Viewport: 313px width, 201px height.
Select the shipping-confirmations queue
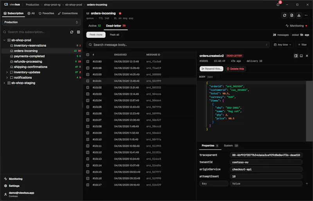[41, 67]
